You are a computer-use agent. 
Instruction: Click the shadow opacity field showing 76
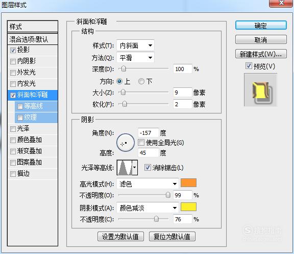182,219
